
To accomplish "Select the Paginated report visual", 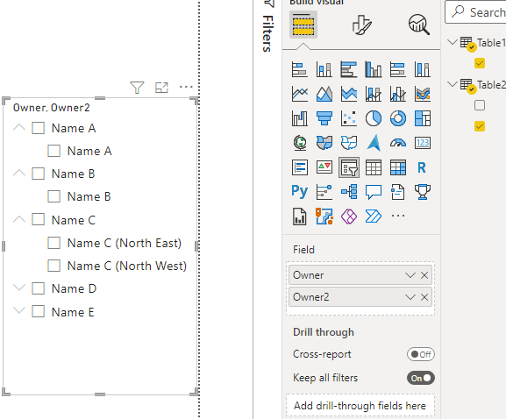I will pos(299,217).
